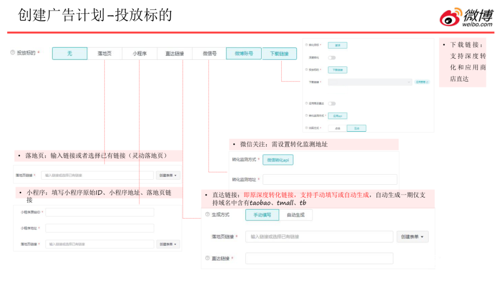The width and height of the screenshot is (502, 283).
Task: Click the 微信转化api button
Action: click(278, 160)
